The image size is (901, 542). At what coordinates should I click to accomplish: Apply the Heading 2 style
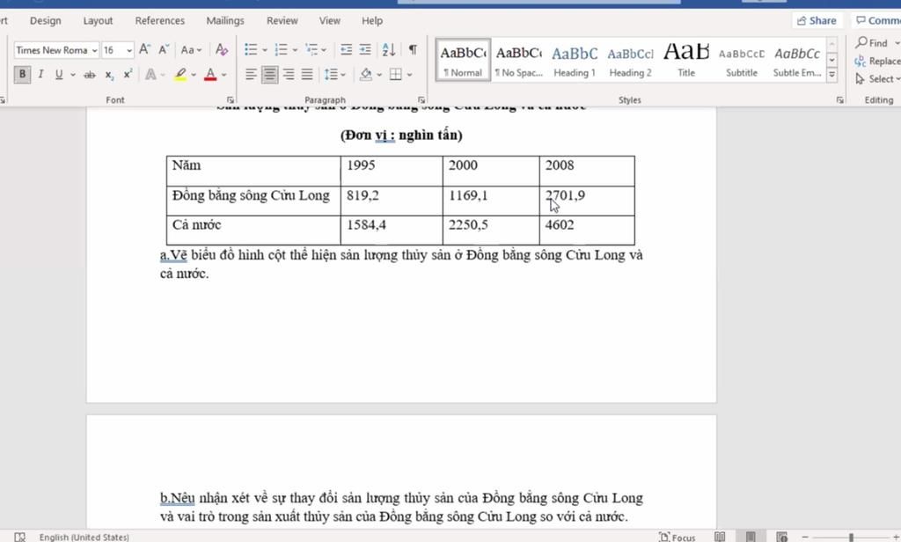(x=630, y=60)
